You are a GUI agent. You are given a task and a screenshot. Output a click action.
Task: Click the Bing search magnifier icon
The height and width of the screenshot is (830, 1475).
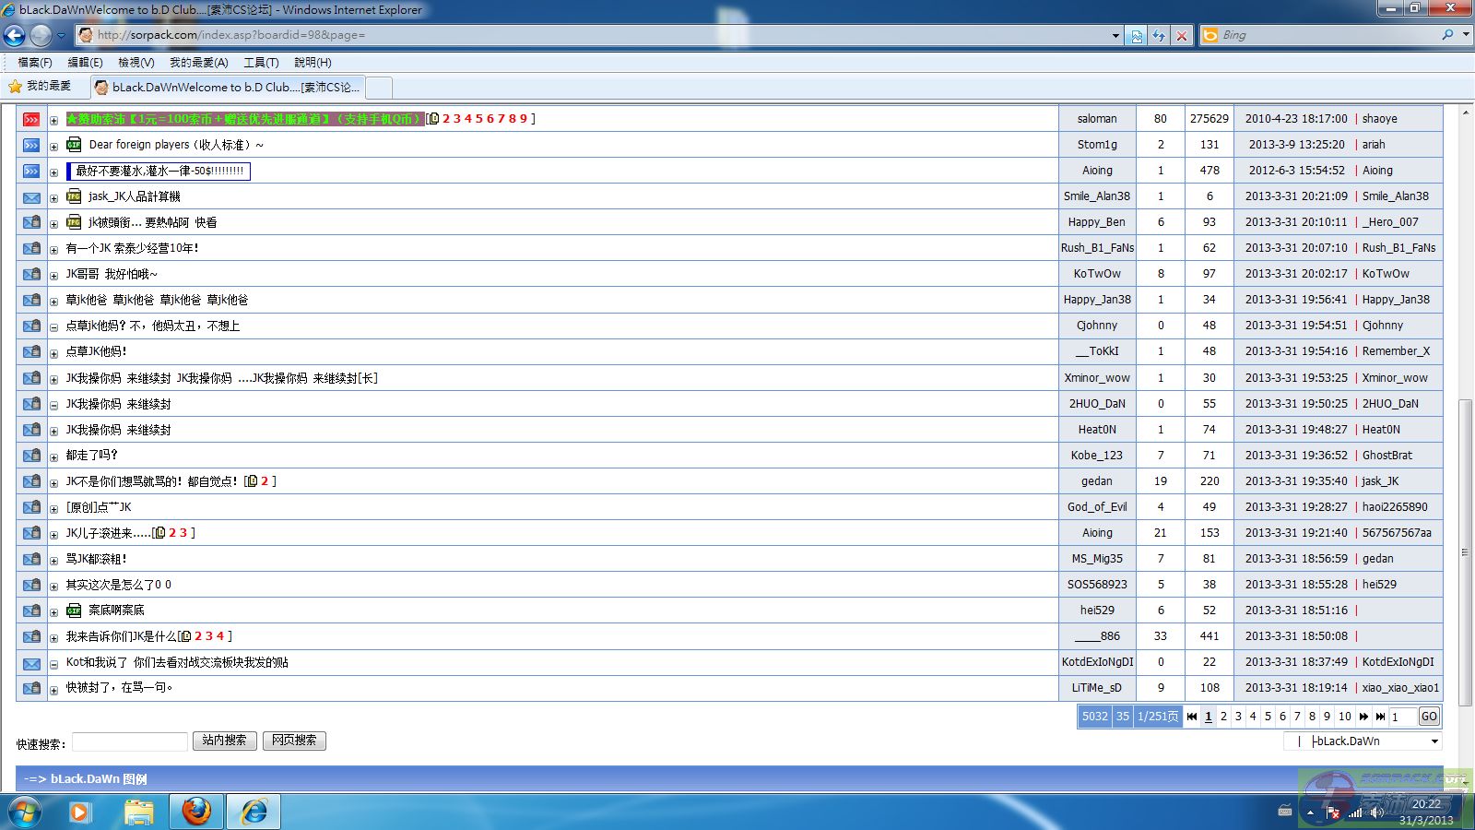point(1447,35)
